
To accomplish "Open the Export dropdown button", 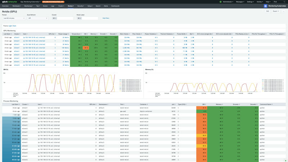I will (x=276, y=11).
